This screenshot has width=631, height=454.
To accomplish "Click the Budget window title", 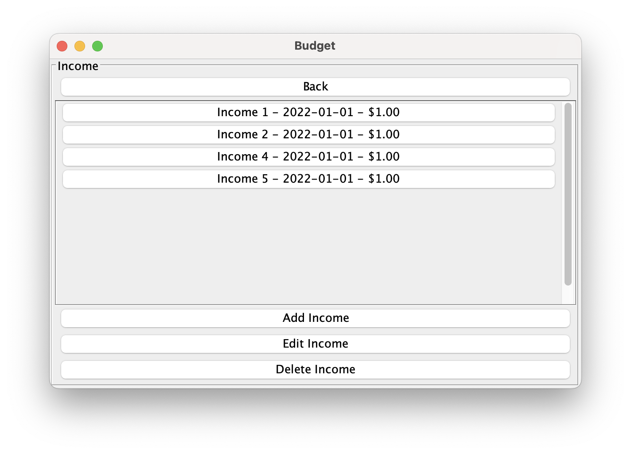I will (315, 46).
